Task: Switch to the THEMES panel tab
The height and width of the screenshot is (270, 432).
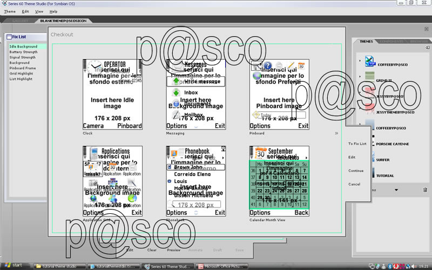Action: (366, 42)
